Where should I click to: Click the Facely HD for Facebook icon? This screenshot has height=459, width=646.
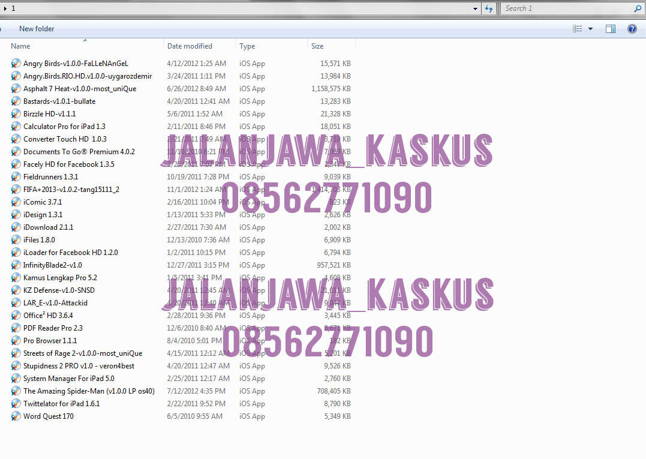[16, 164]
